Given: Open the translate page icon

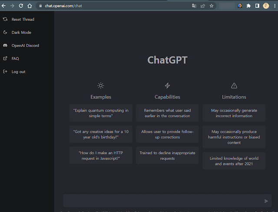Looking at the screenshot, I should coord(194,6).
